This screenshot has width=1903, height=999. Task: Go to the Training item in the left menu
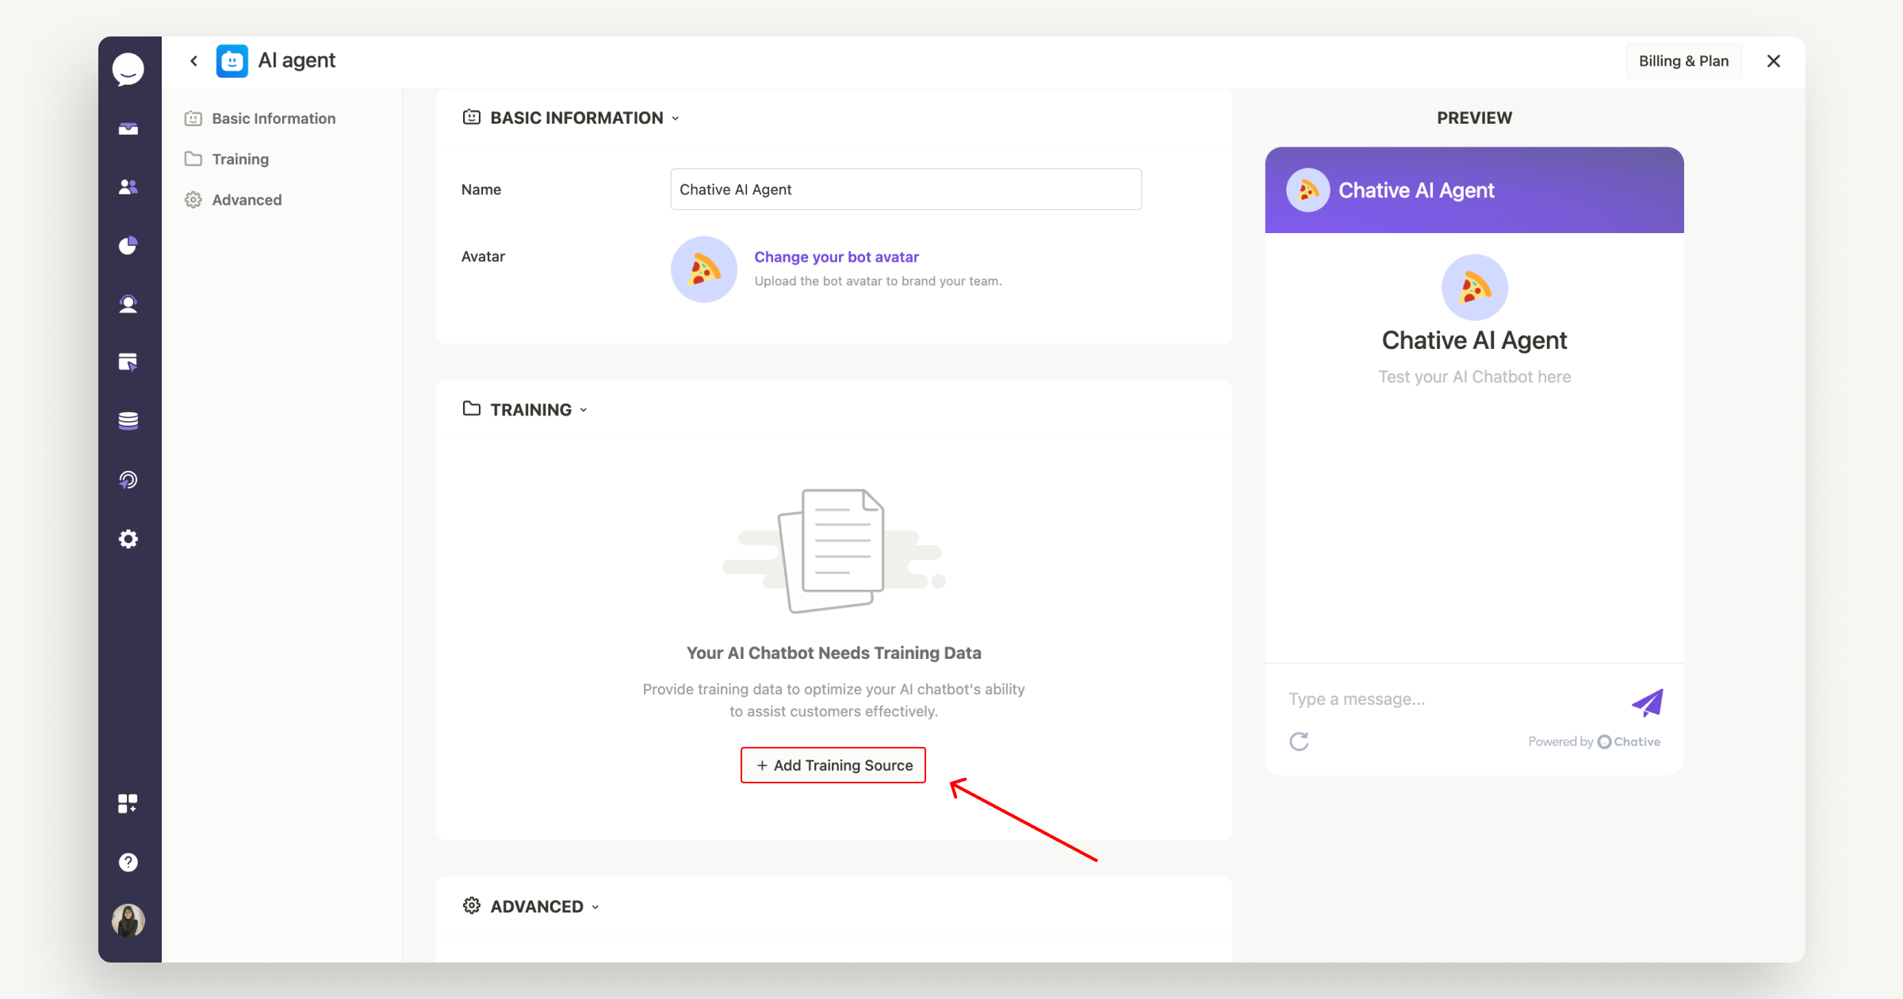pos(239,159)
